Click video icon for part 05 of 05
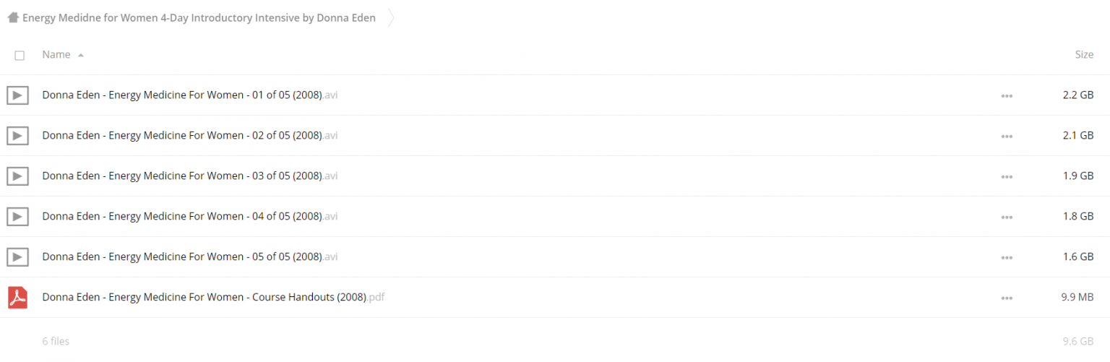 click(x=17, y=257)
